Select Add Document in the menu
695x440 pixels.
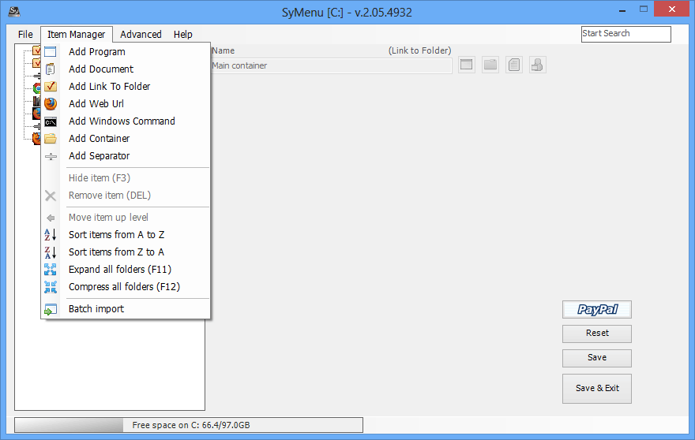(x=100, y=69)
